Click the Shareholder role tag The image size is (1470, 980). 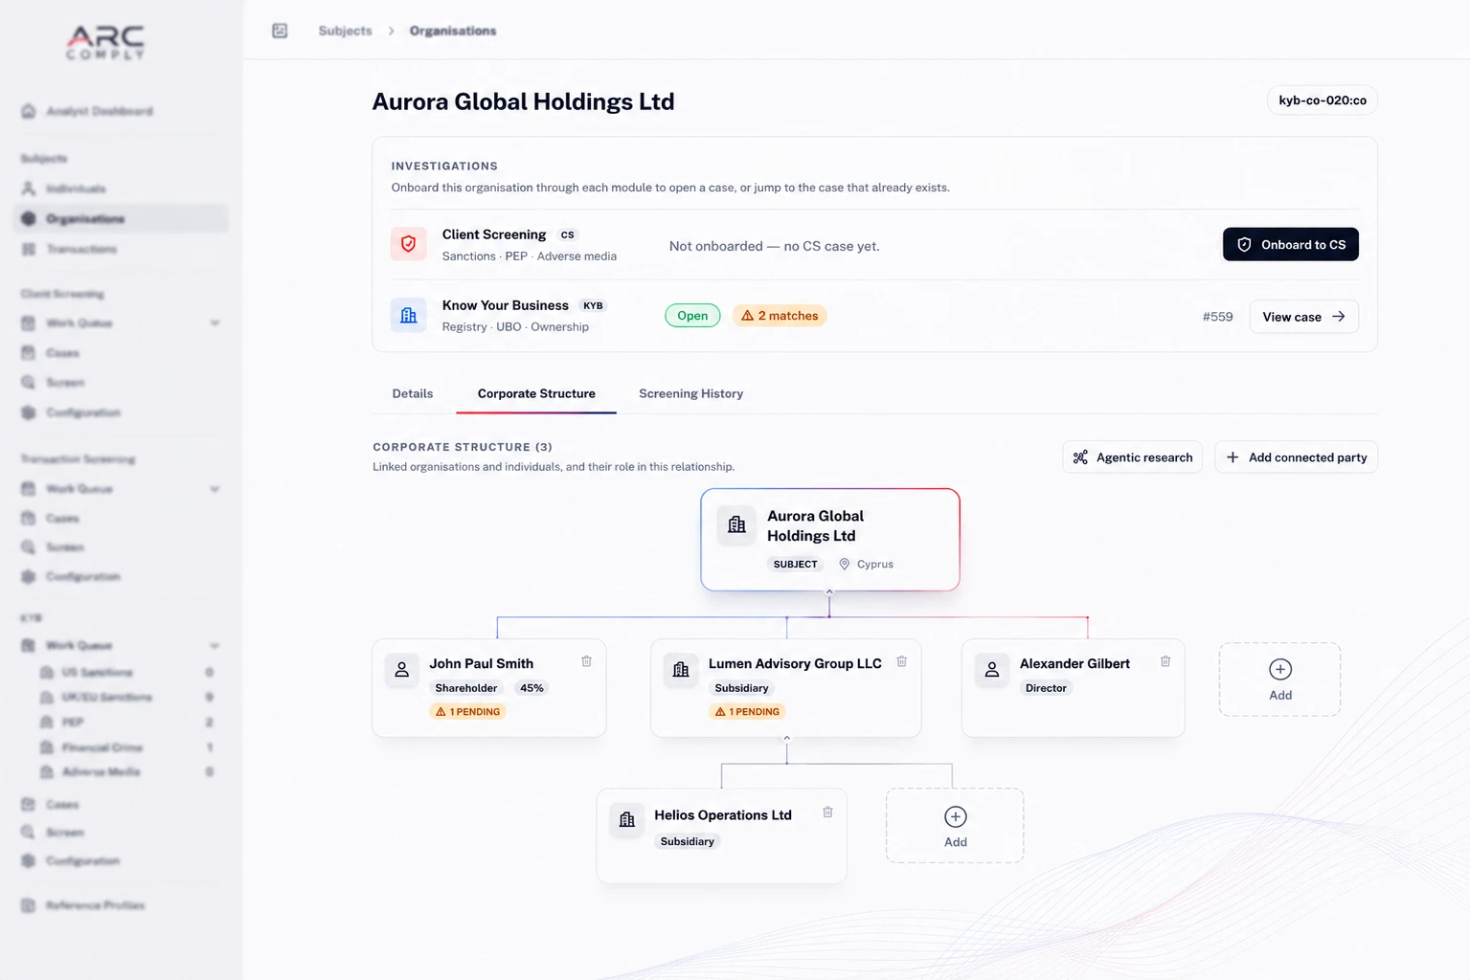(x=465, y=688)
